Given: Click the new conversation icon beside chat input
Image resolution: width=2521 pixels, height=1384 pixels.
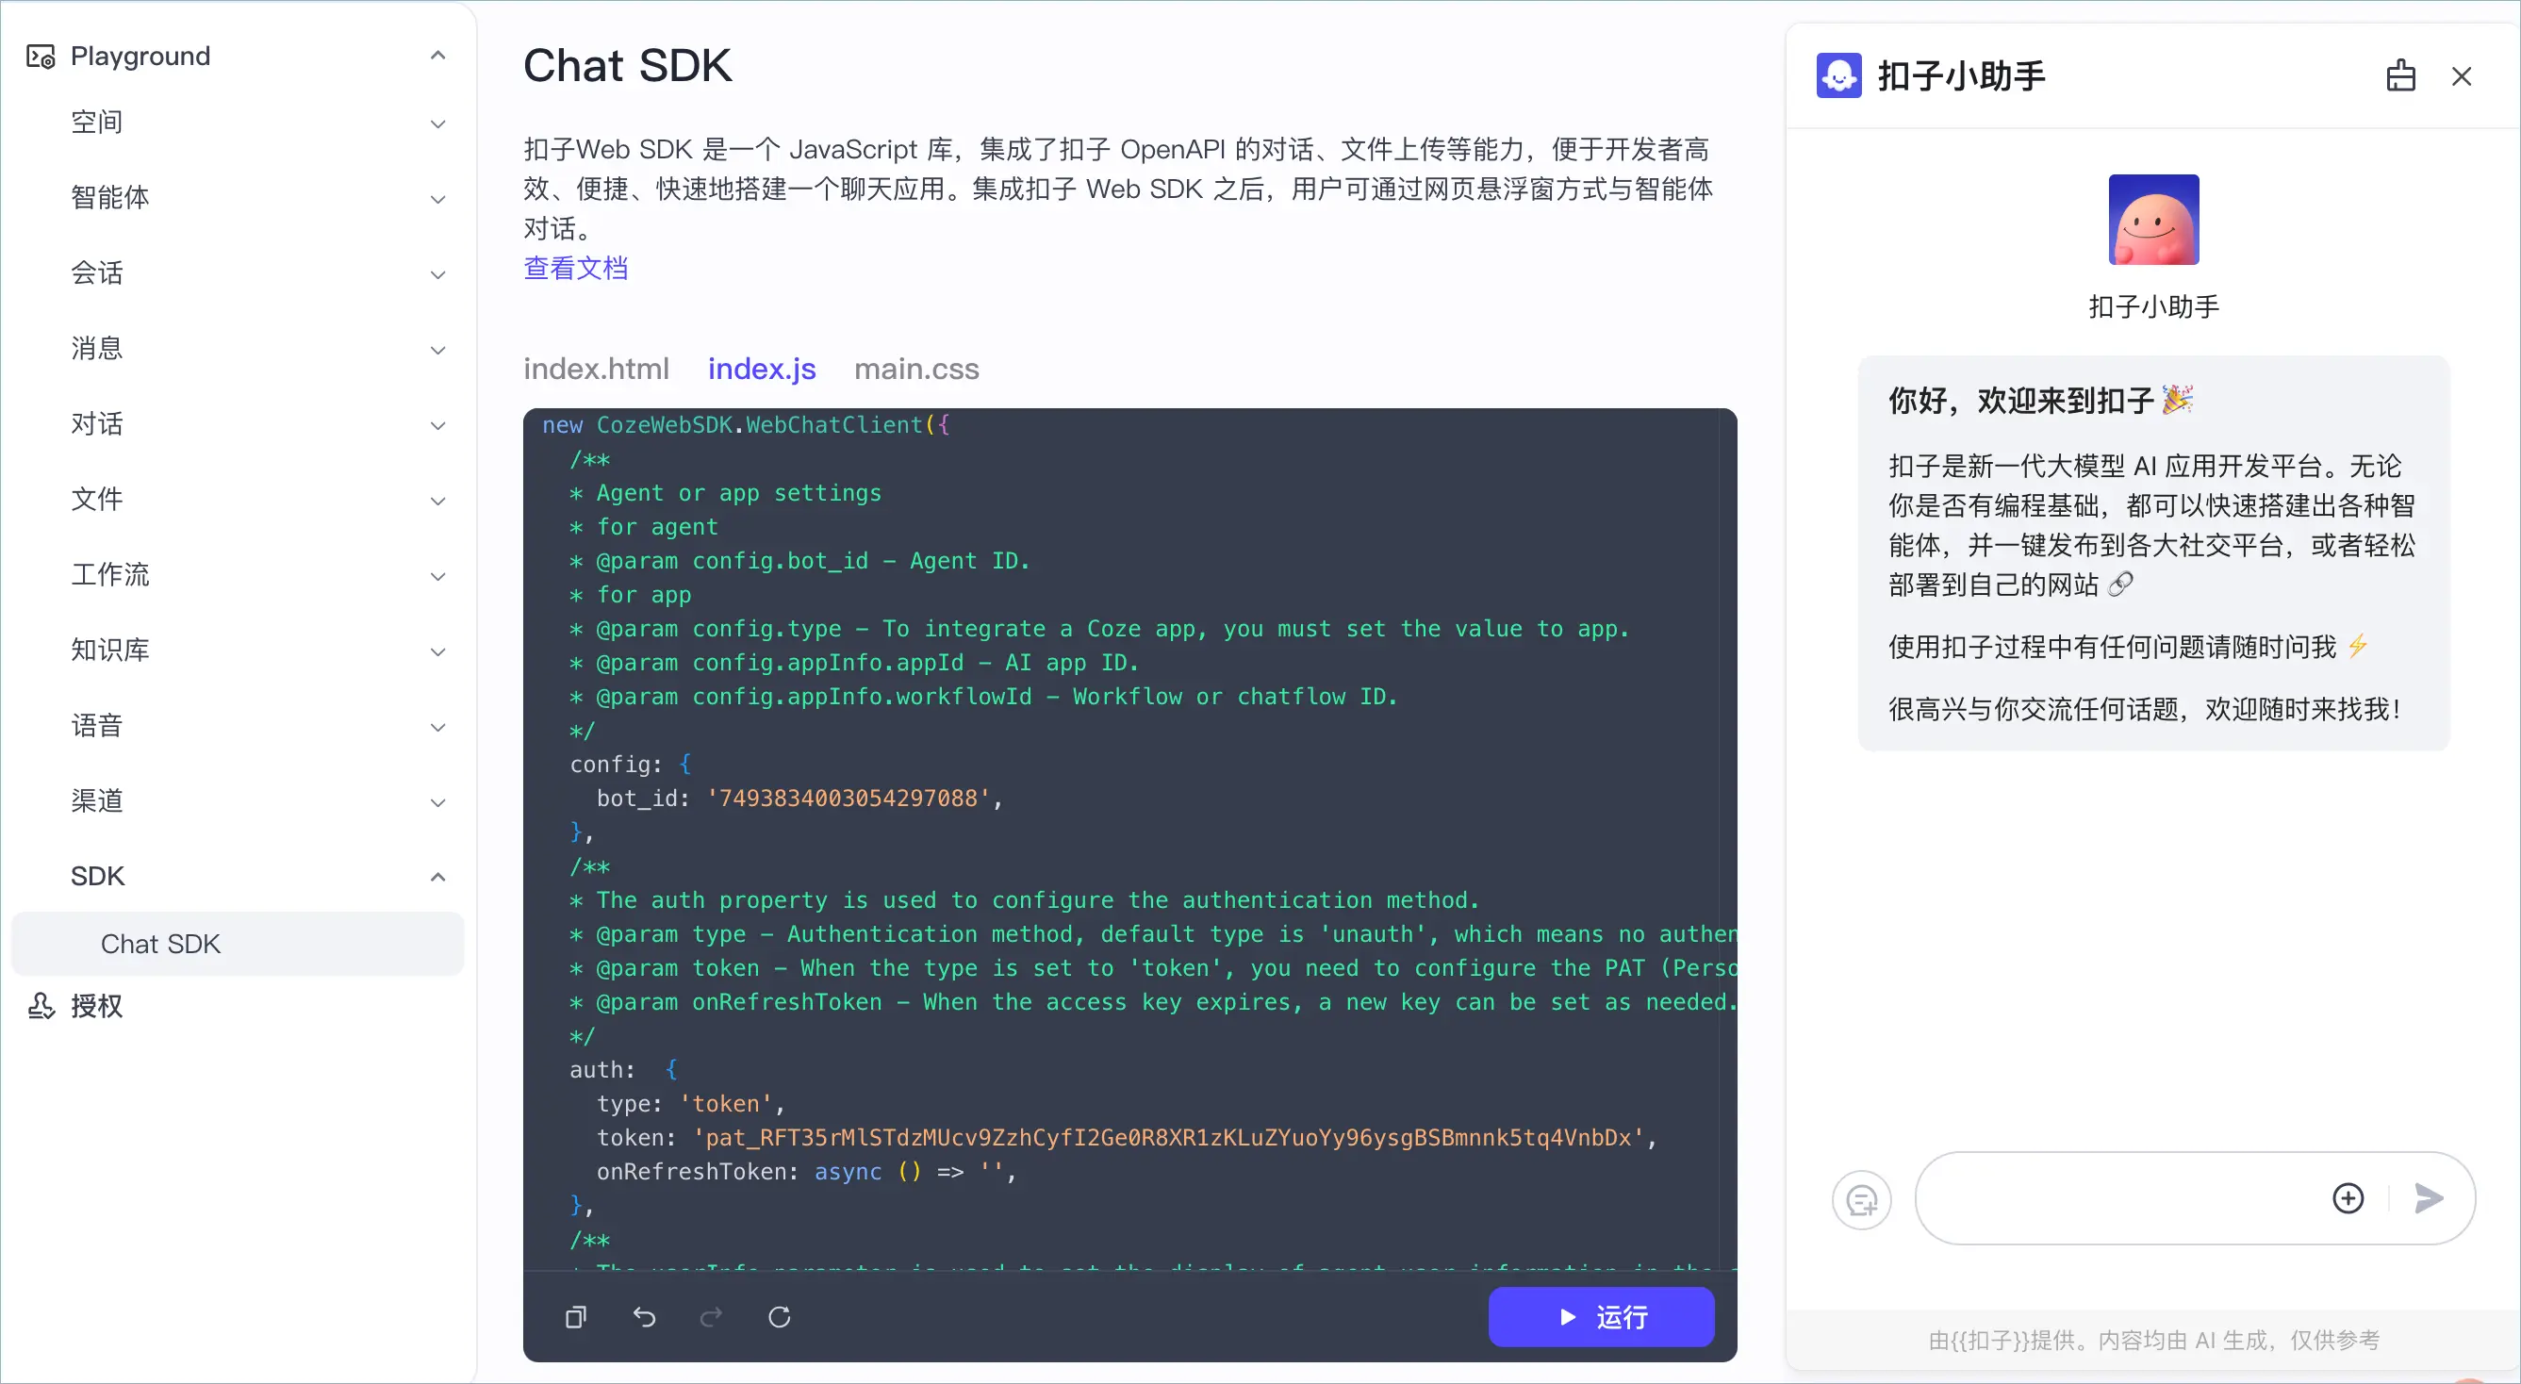Looking at the screenshot, I should pos(1861,1199).
